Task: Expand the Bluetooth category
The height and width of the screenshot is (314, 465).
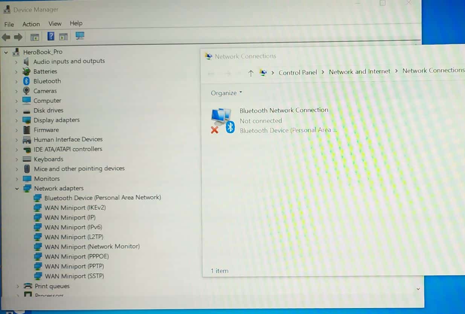Action: [16, 81]
